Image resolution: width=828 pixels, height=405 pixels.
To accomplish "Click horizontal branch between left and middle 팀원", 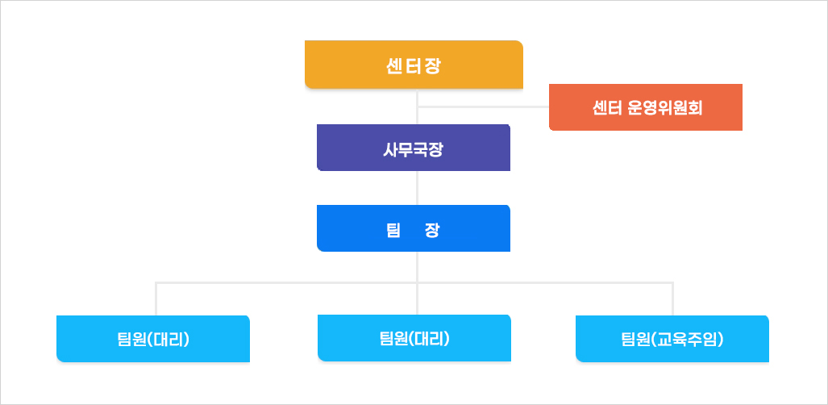I will coord(286,283).
